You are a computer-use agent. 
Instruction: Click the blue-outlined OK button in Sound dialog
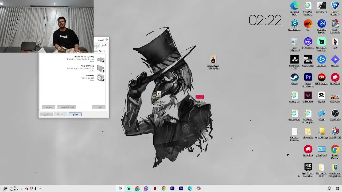(75, 114)
